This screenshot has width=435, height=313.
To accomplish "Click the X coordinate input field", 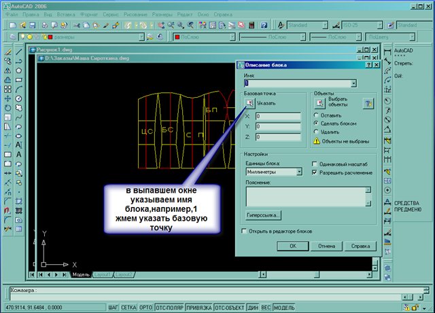I will pyautogui.click(x=278, y=117).
